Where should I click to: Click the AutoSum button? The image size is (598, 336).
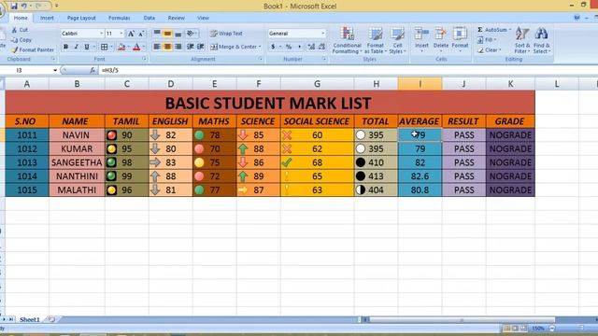(494, 30)
